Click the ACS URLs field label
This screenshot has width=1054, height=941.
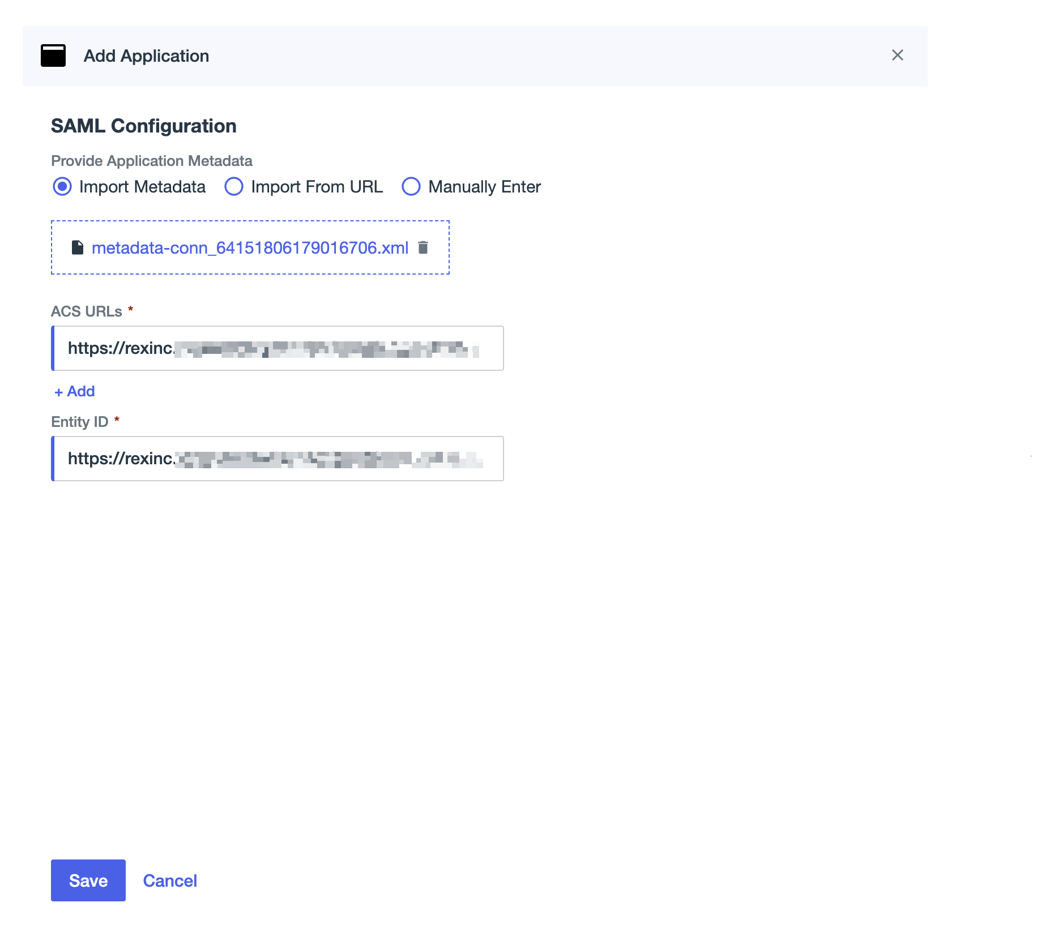pos(87,311)
